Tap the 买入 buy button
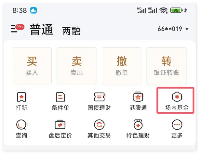The width and height of the screenshot is (200, 154). click(x=32, y=66)
